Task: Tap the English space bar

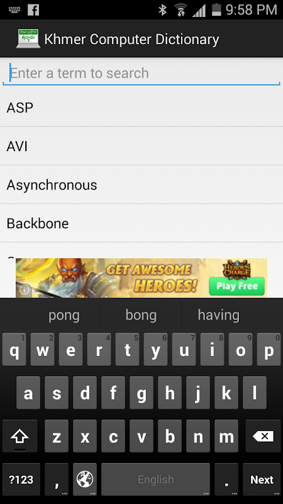Action: [x=155, y=479]
